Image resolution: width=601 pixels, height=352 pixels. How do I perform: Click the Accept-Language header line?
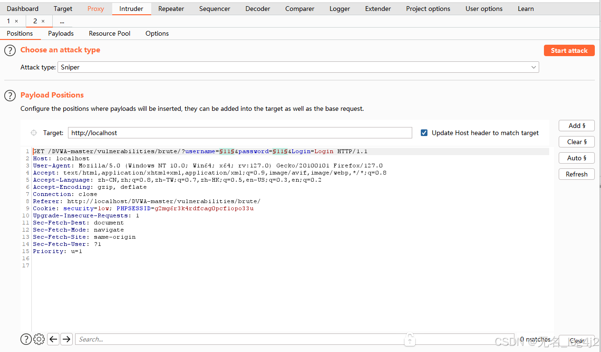(177, 180)
